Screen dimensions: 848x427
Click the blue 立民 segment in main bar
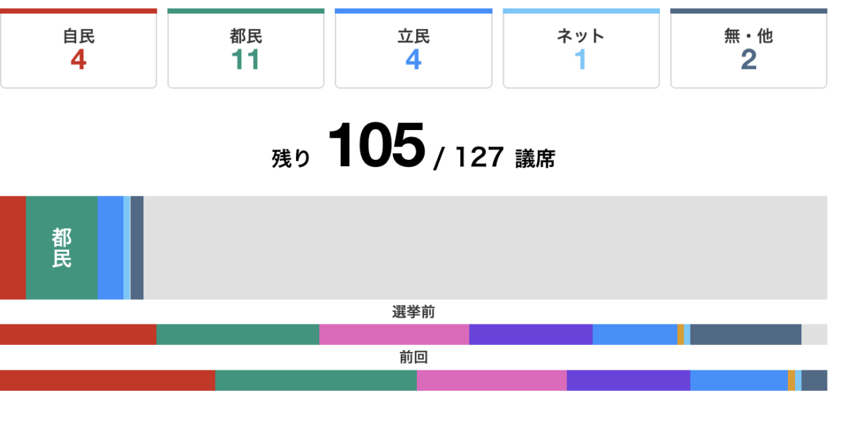[x=110, y=247]
